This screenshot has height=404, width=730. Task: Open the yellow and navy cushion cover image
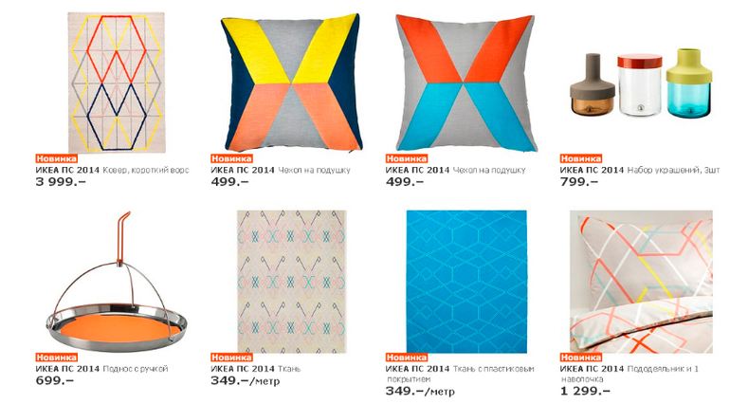tap(291, 83)
